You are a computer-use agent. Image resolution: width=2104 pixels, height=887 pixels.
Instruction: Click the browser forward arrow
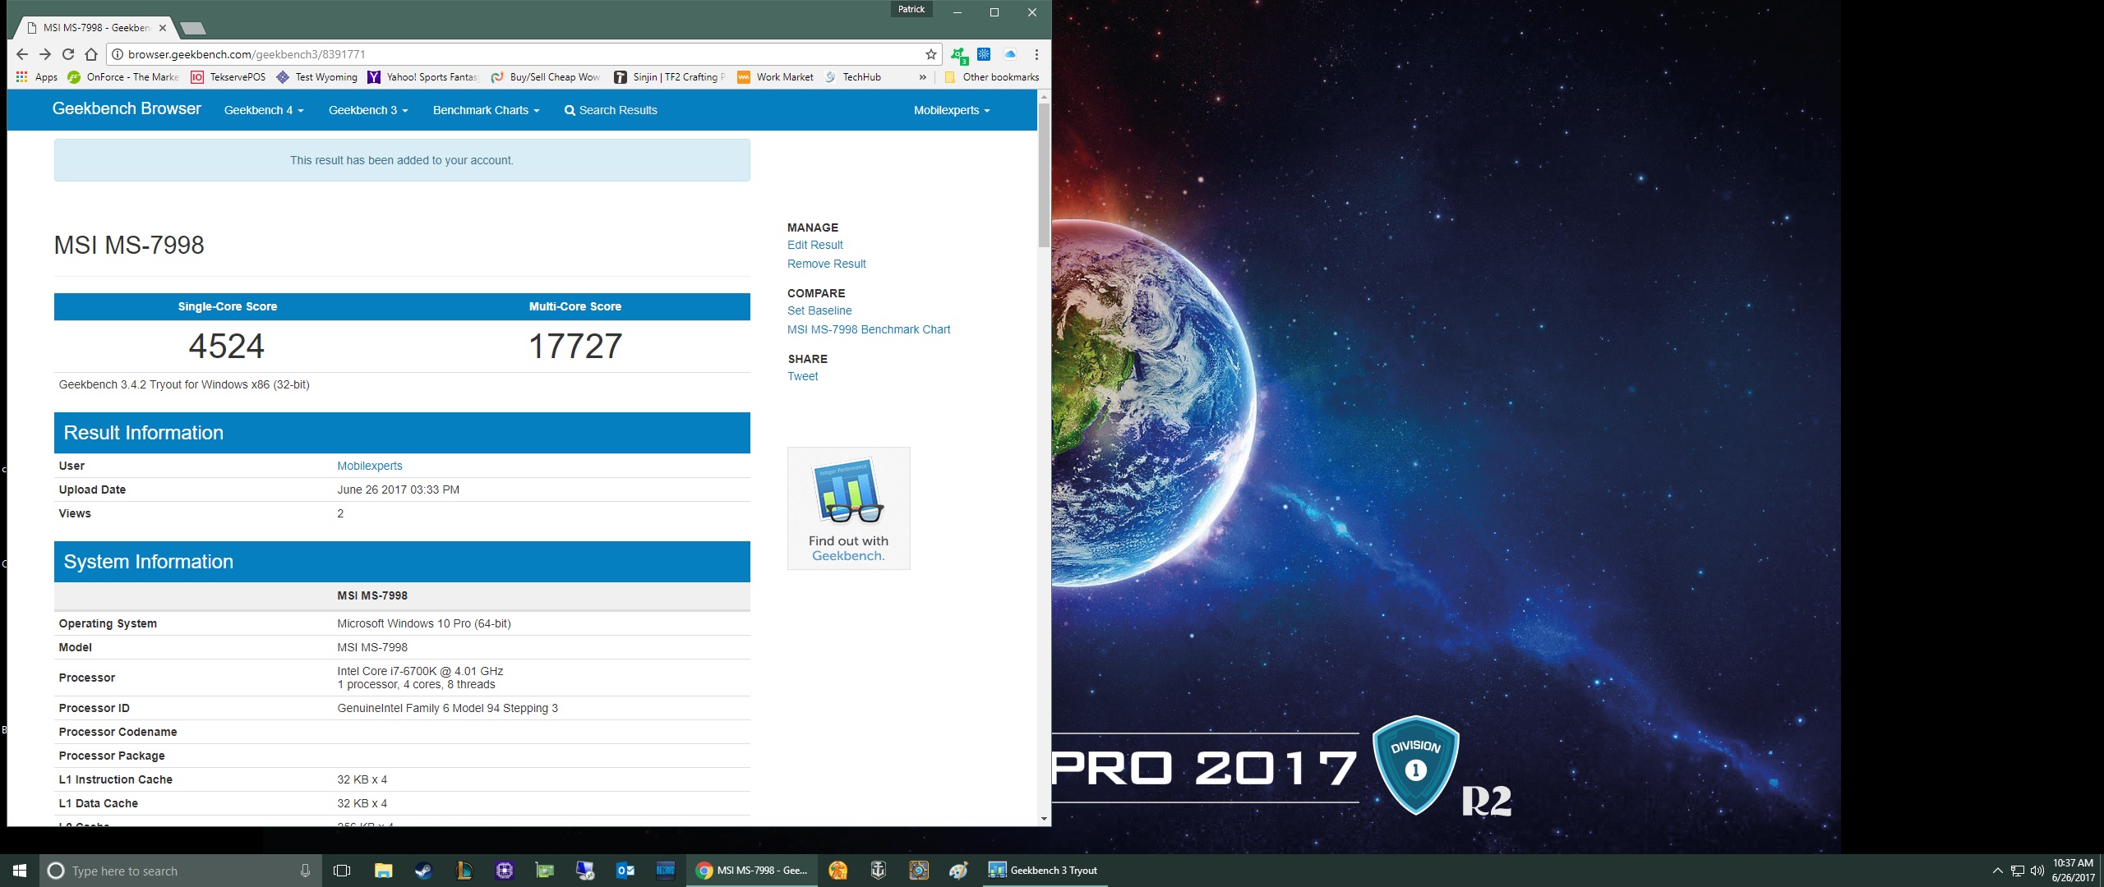coord(45,54)
